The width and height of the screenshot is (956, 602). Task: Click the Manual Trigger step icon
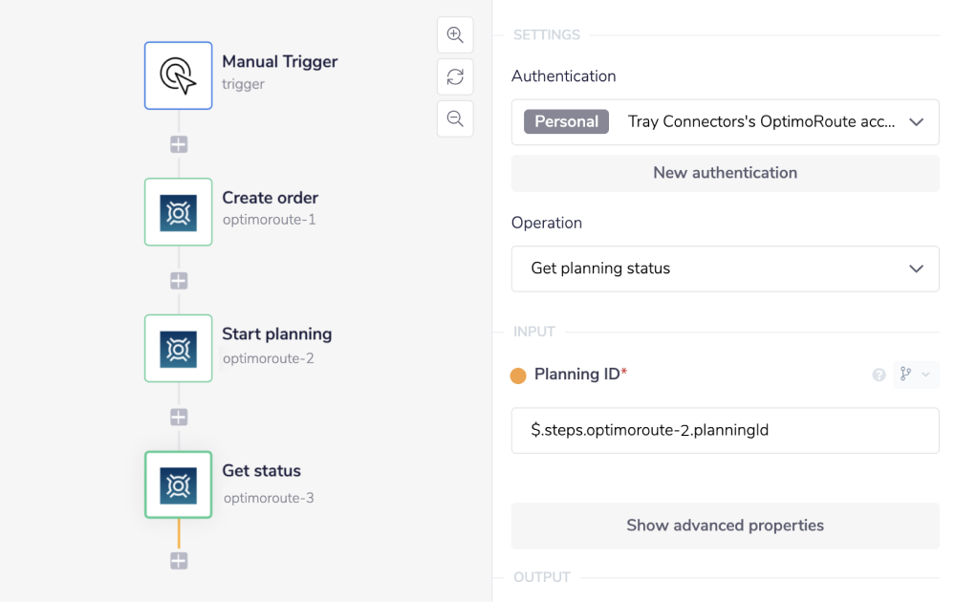point(179,75)
